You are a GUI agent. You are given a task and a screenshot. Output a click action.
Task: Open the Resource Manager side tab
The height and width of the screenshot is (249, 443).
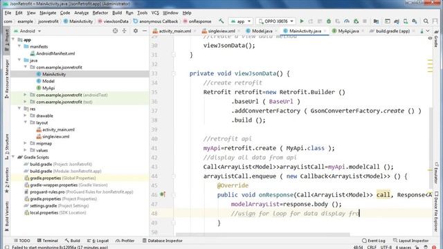coord(6,79)
